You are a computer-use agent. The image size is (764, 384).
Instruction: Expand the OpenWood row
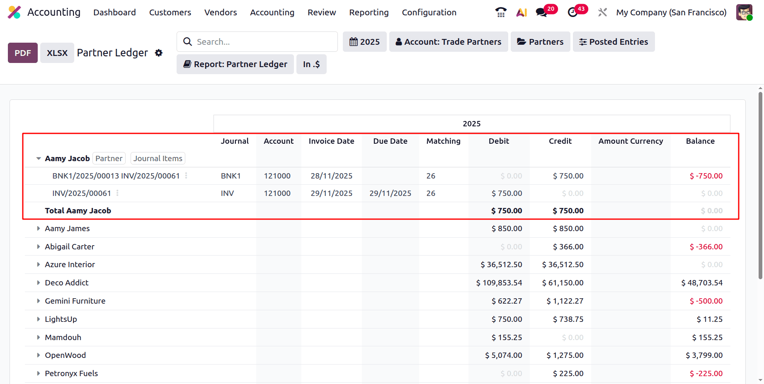(39, 355)
